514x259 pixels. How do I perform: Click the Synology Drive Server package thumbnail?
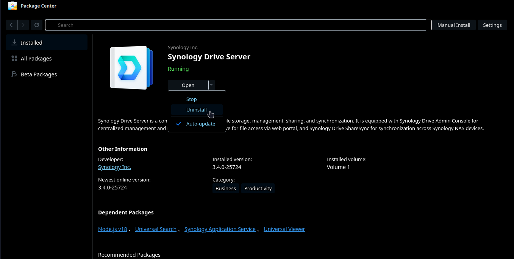pos(131,68)
